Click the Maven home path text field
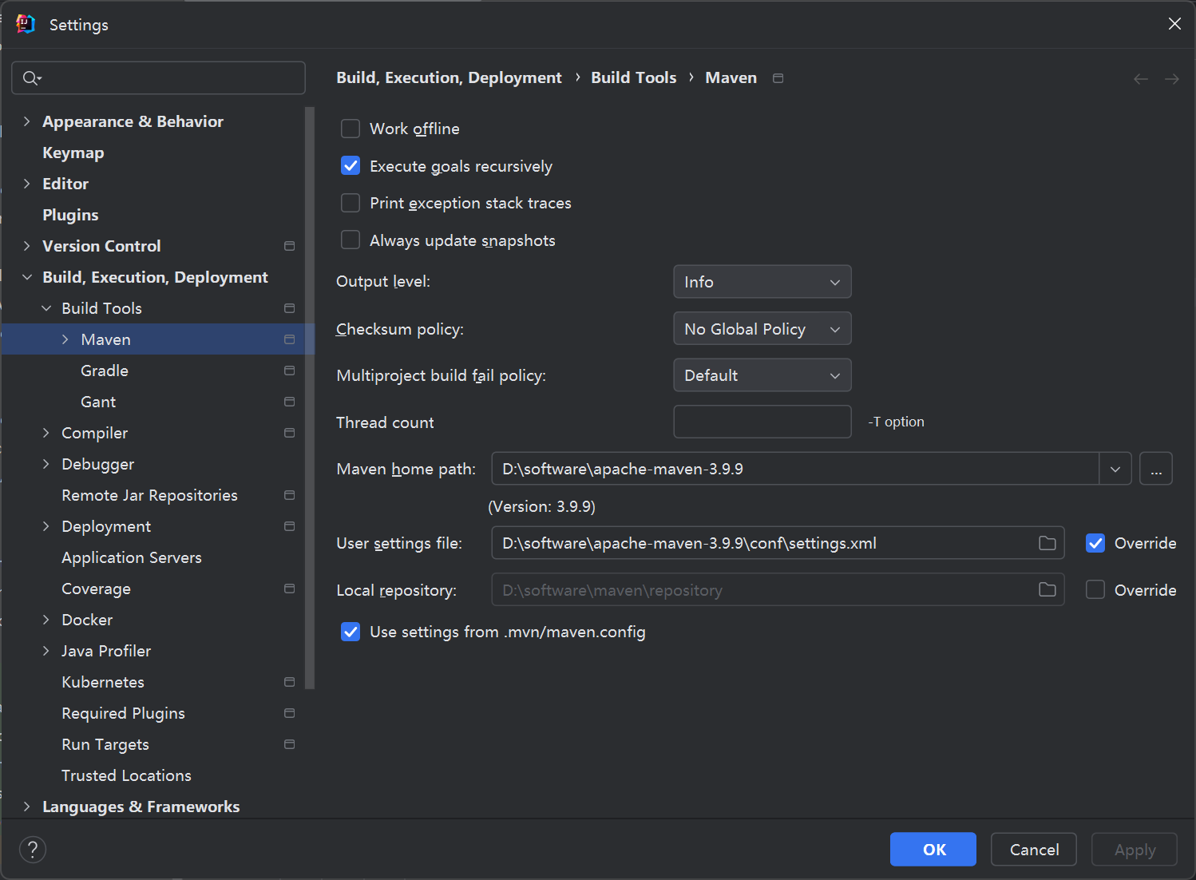 coord(795,469)
